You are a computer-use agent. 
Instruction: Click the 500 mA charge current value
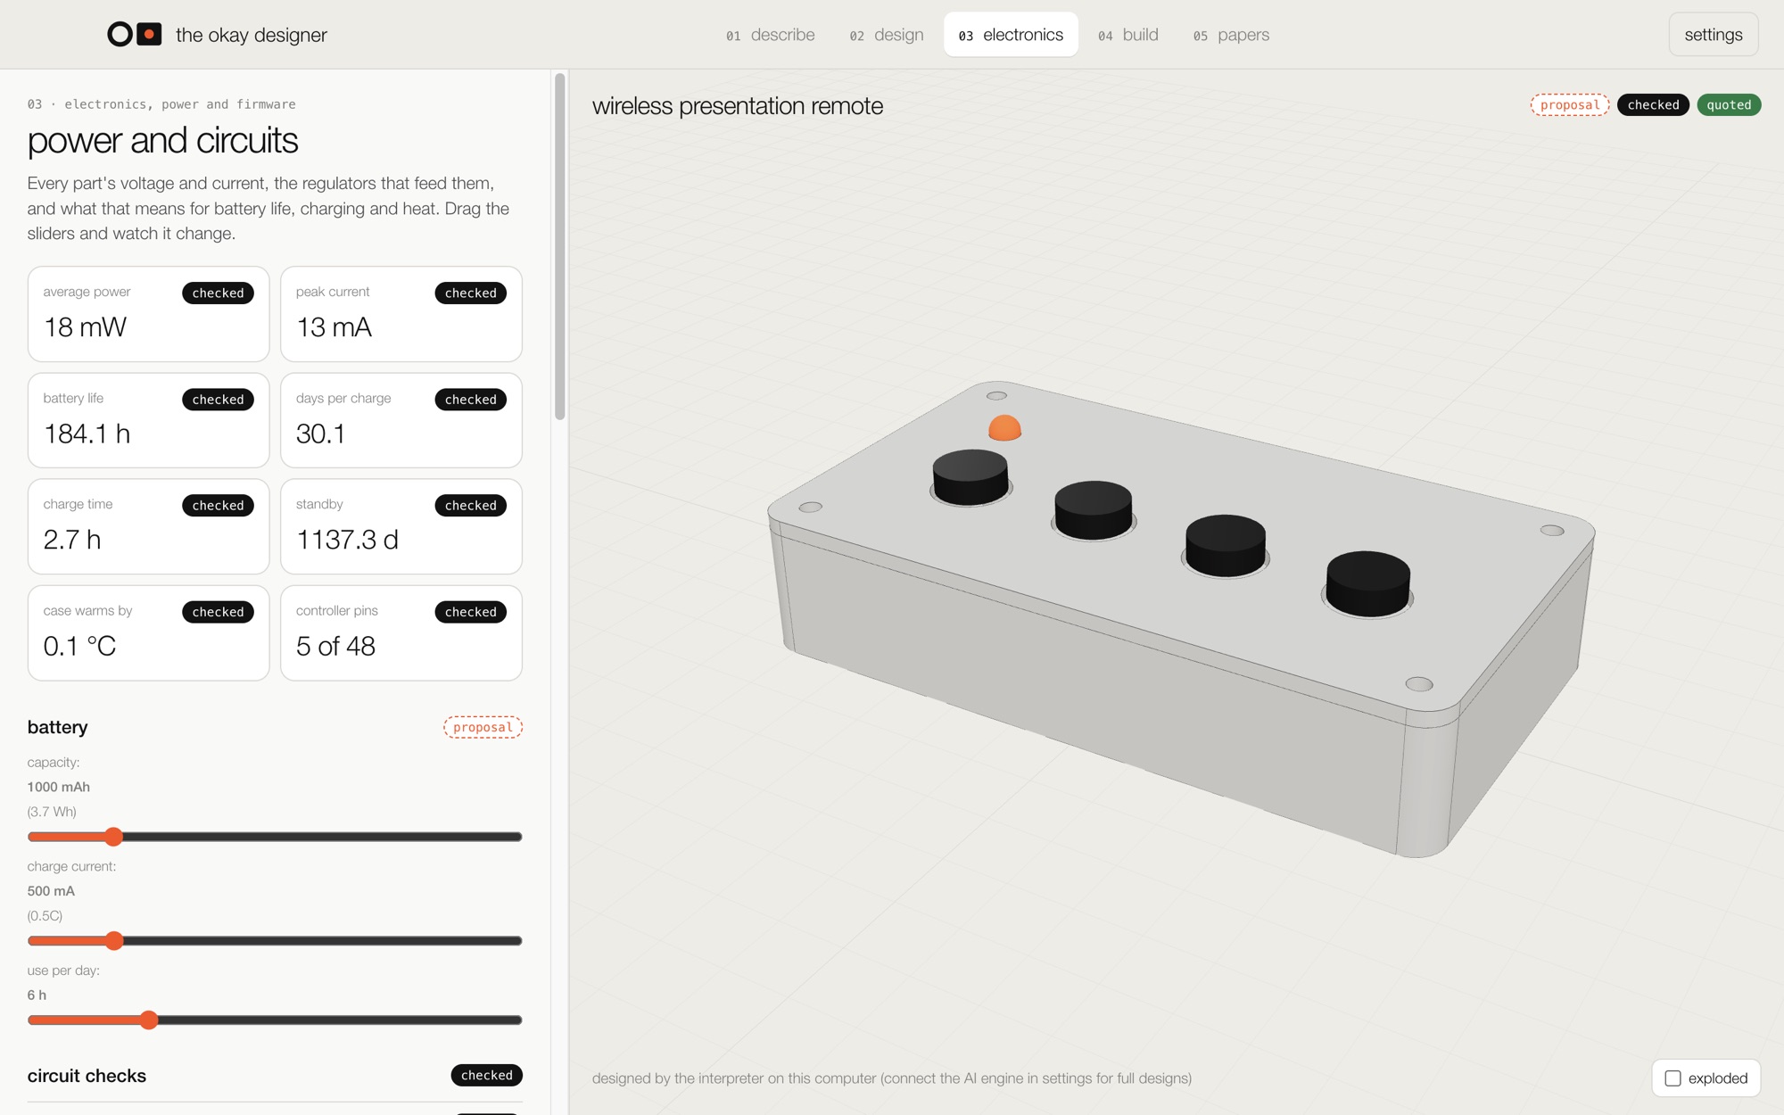(51, 891)
